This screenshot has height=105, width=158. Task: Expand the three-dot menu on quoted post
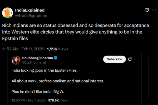(x=136, y=59)
